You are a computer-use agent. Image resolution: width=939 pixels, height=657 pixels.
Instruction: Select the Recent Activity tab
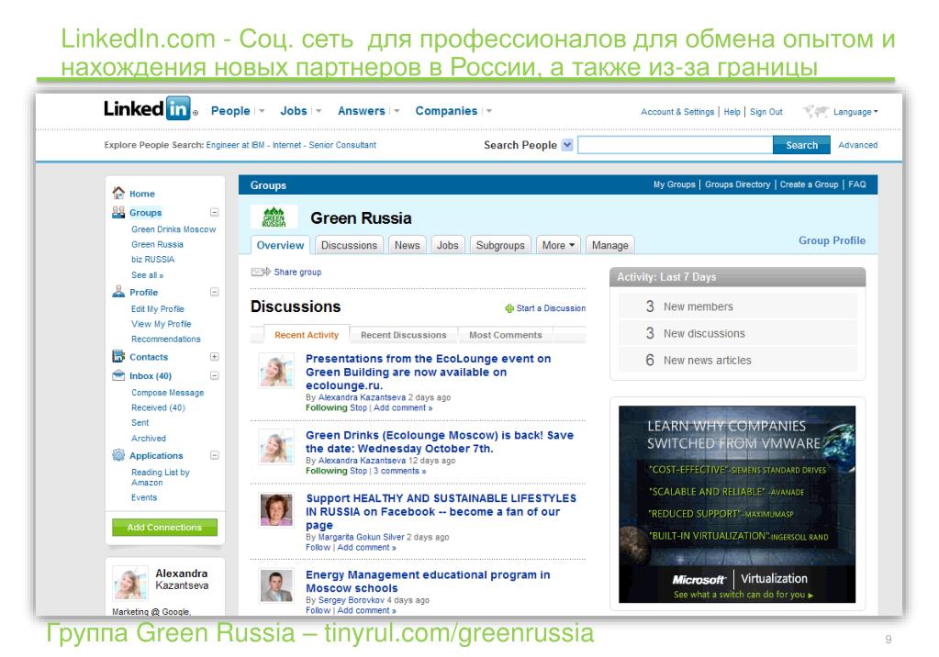(x=307, y=335)
